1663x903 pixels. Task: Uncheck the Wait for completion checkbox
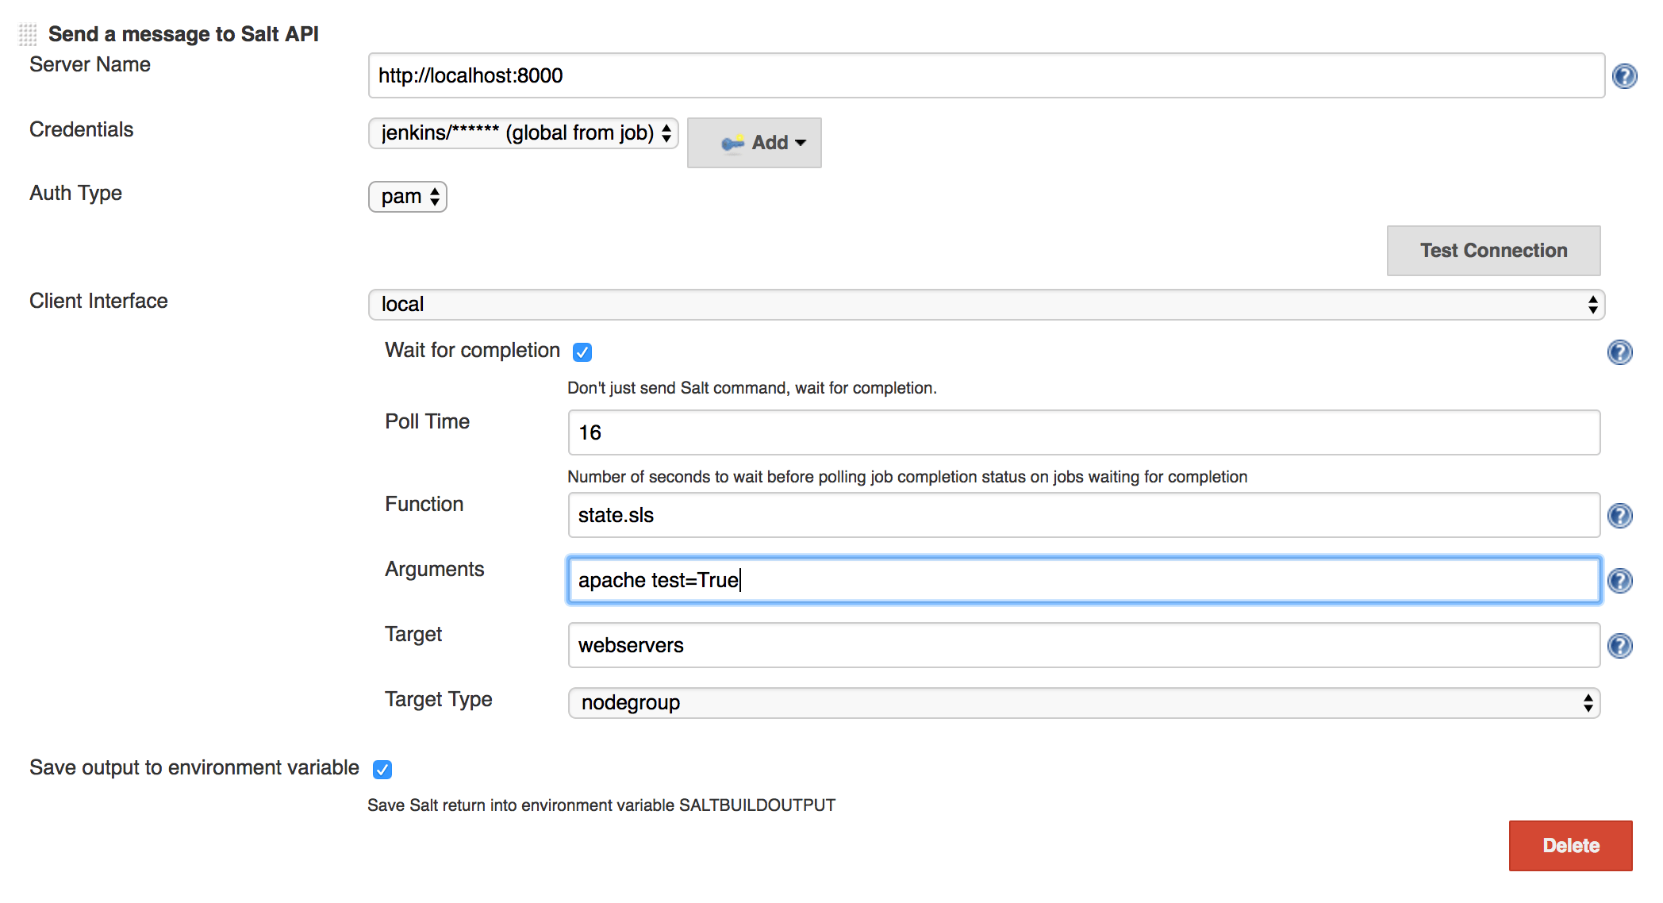(583, 352)
